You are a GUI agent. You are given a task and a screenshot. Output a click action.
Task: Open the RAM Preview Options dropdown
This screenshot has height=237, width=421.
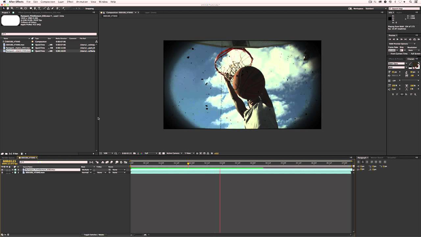point(402,44)
